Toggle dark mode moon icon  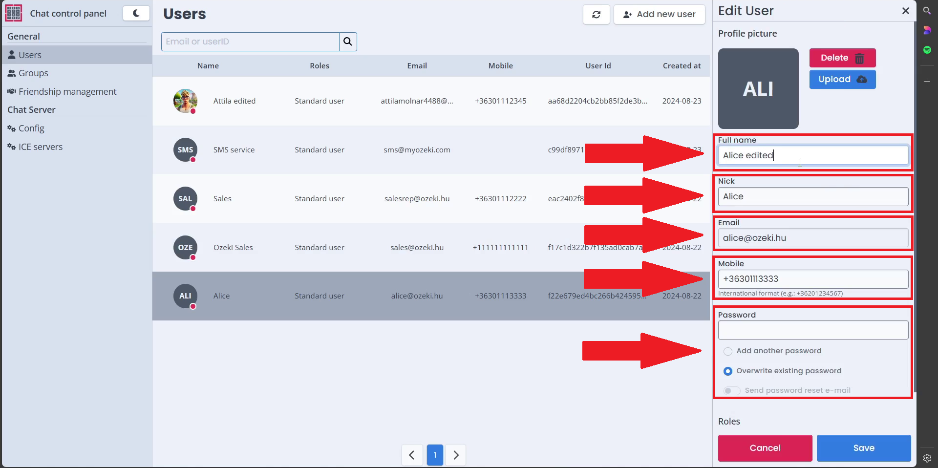click(136, 13)
